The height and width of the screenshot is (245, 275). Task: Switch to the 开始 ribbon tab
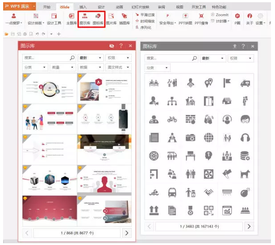click(46, 7)
